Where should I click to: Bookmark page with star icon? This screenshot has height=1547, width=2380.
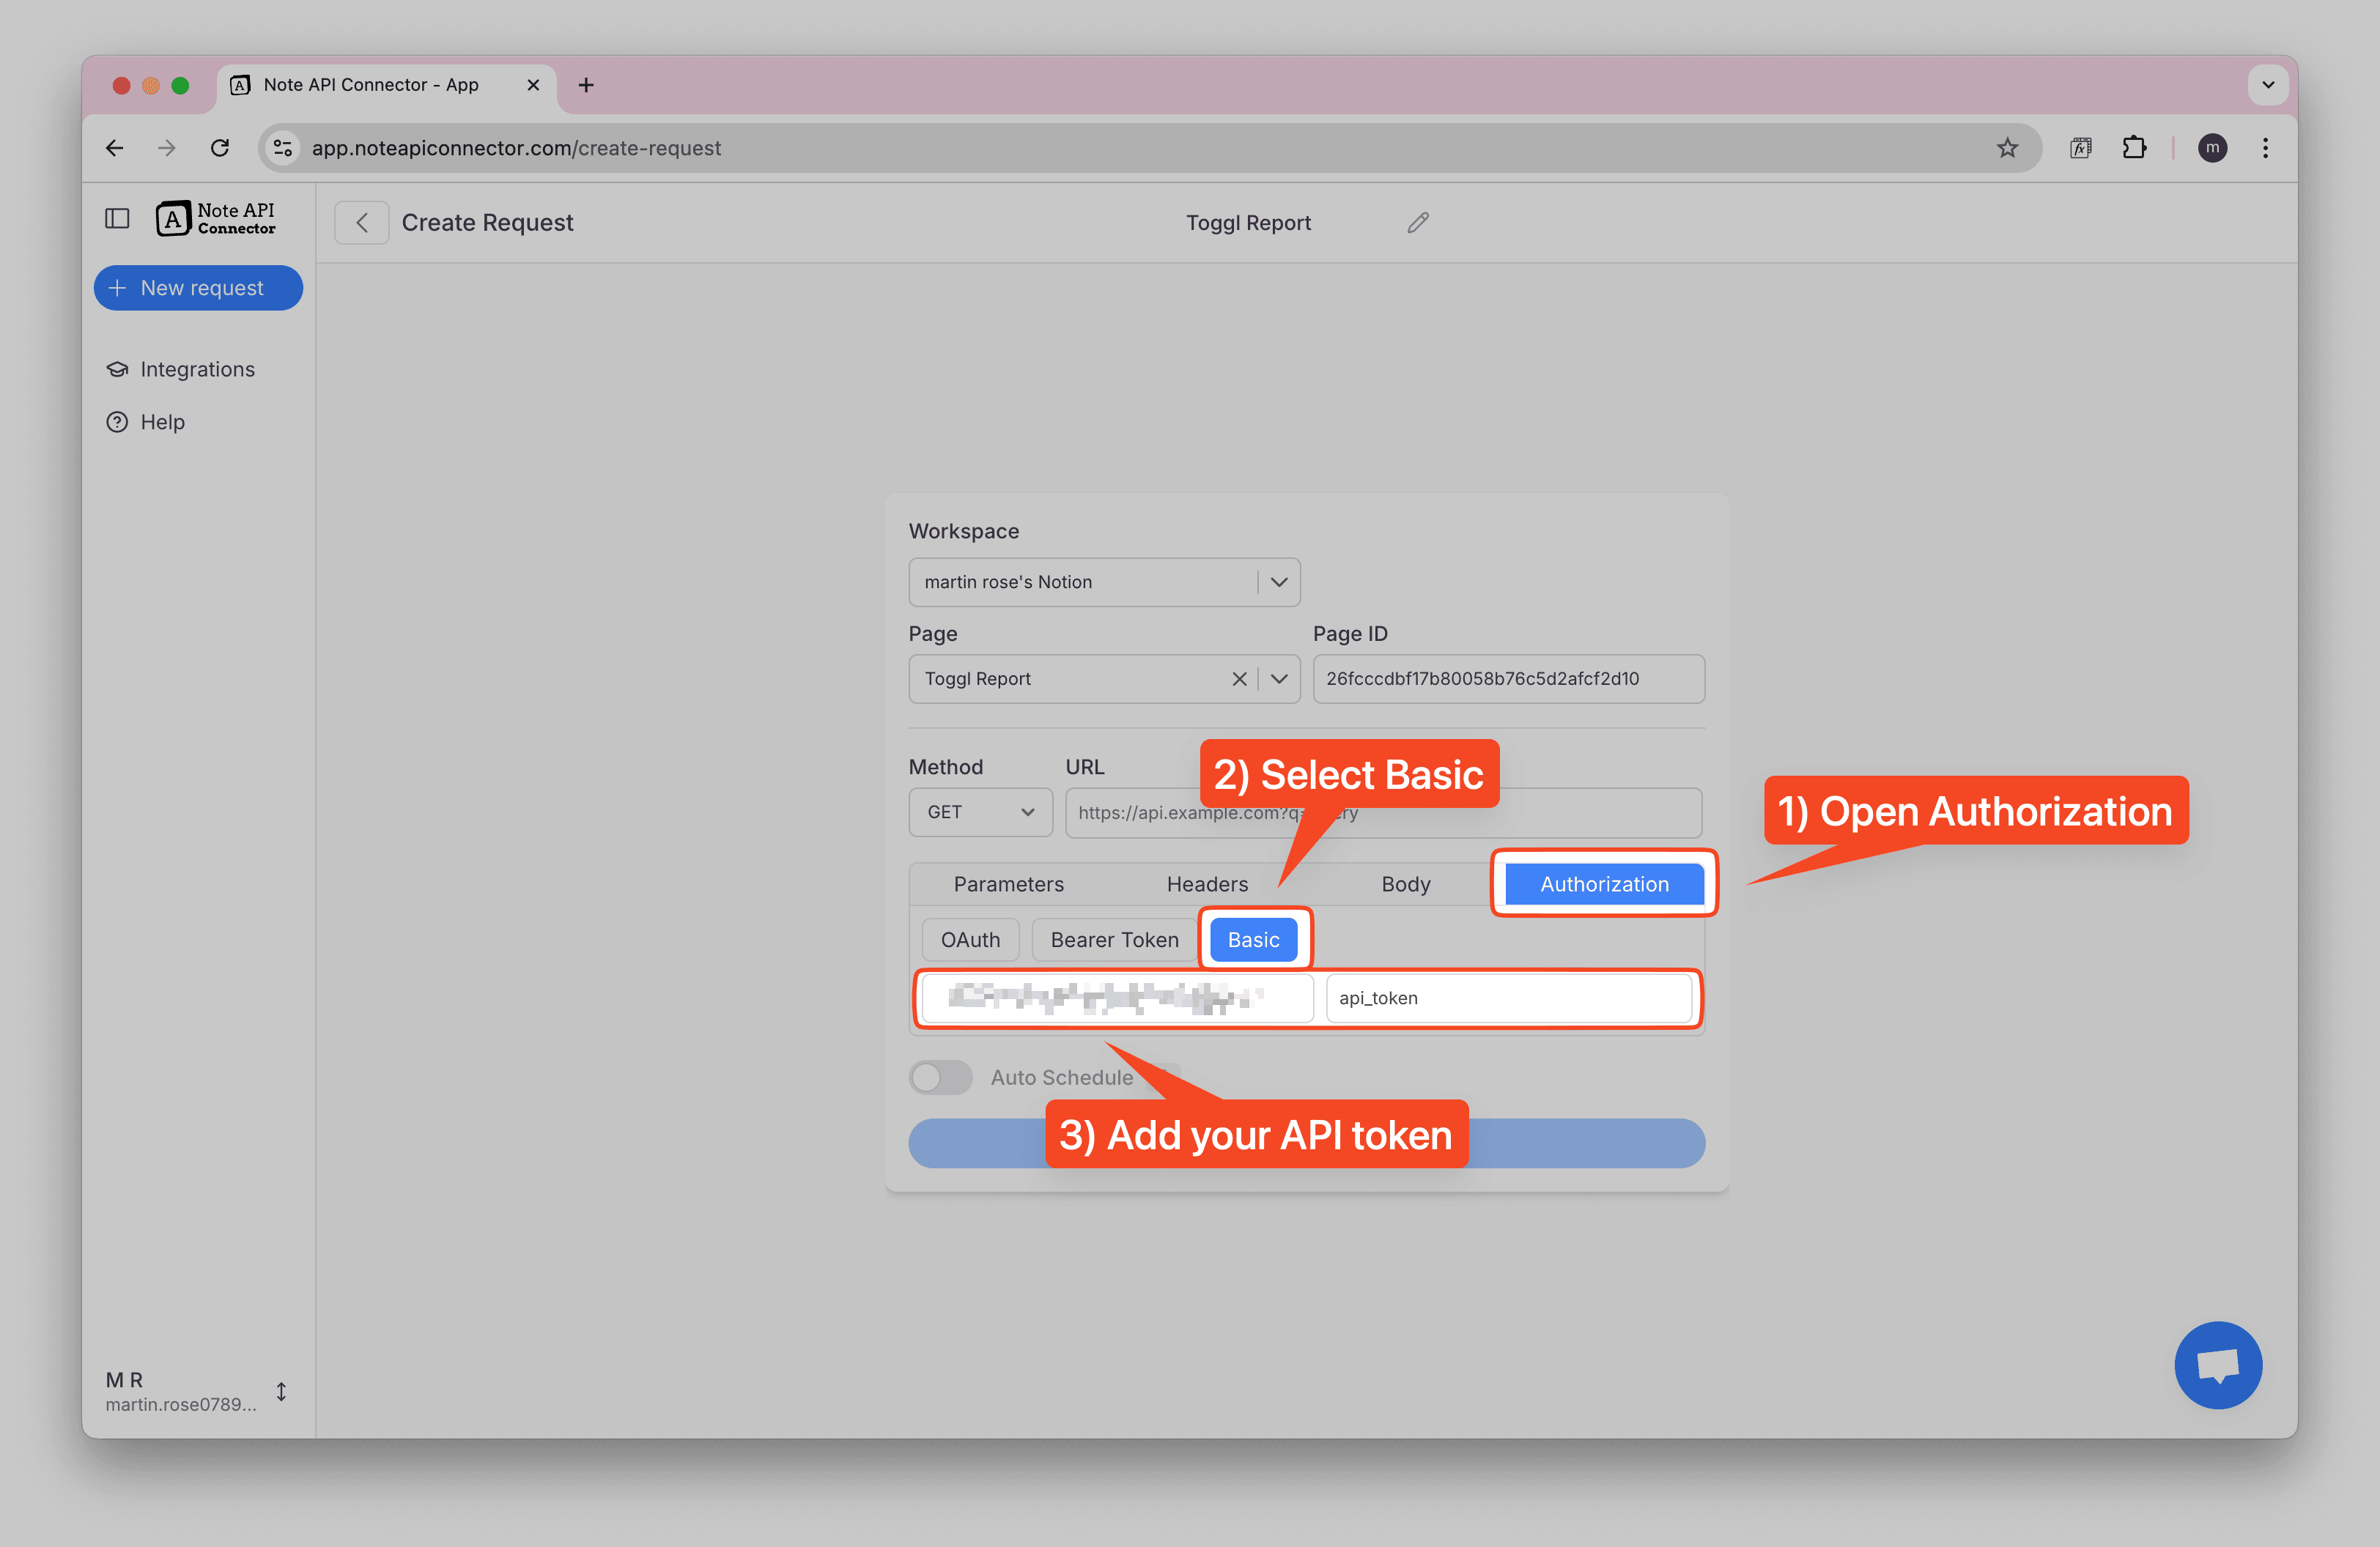click(x=2006, y=148)
